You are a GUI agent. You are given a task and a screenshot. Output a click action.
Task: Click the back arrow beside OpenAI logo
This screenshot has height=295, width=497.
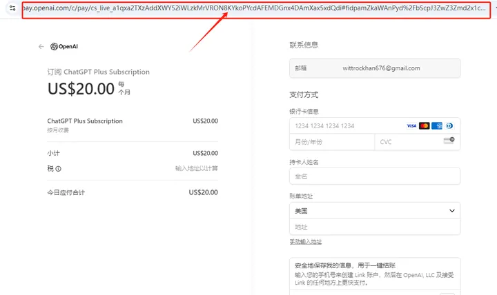(41, 47)
